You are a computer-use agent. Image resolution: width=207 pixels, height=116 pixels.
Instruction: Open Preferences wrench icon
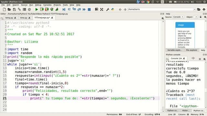click(108, 9)
